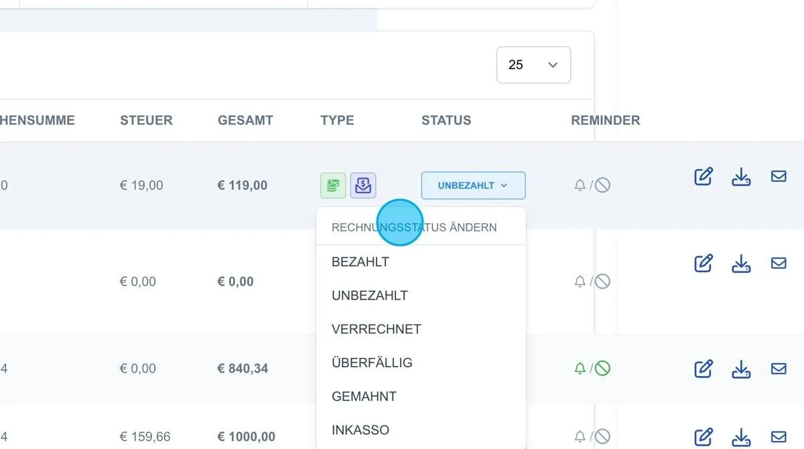Download the € 119,00 invoice

[741, 177]
